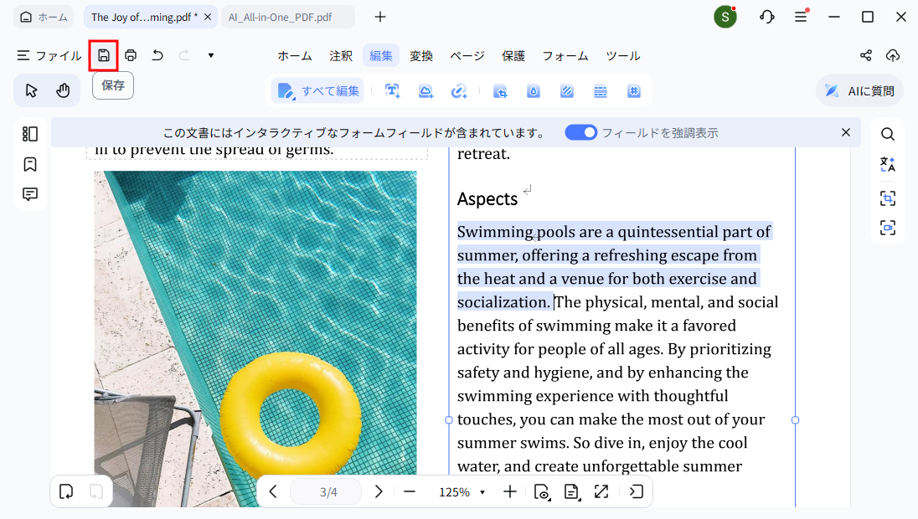
Task: Open the Bates Numbering tool
Action: tap(634, 90)
